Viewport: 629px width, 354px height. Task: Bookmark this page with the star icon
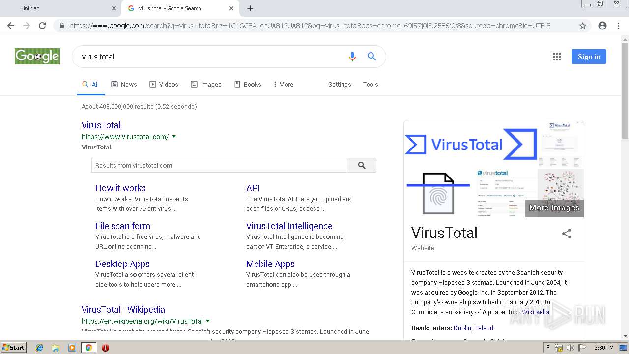coord(583,26)
